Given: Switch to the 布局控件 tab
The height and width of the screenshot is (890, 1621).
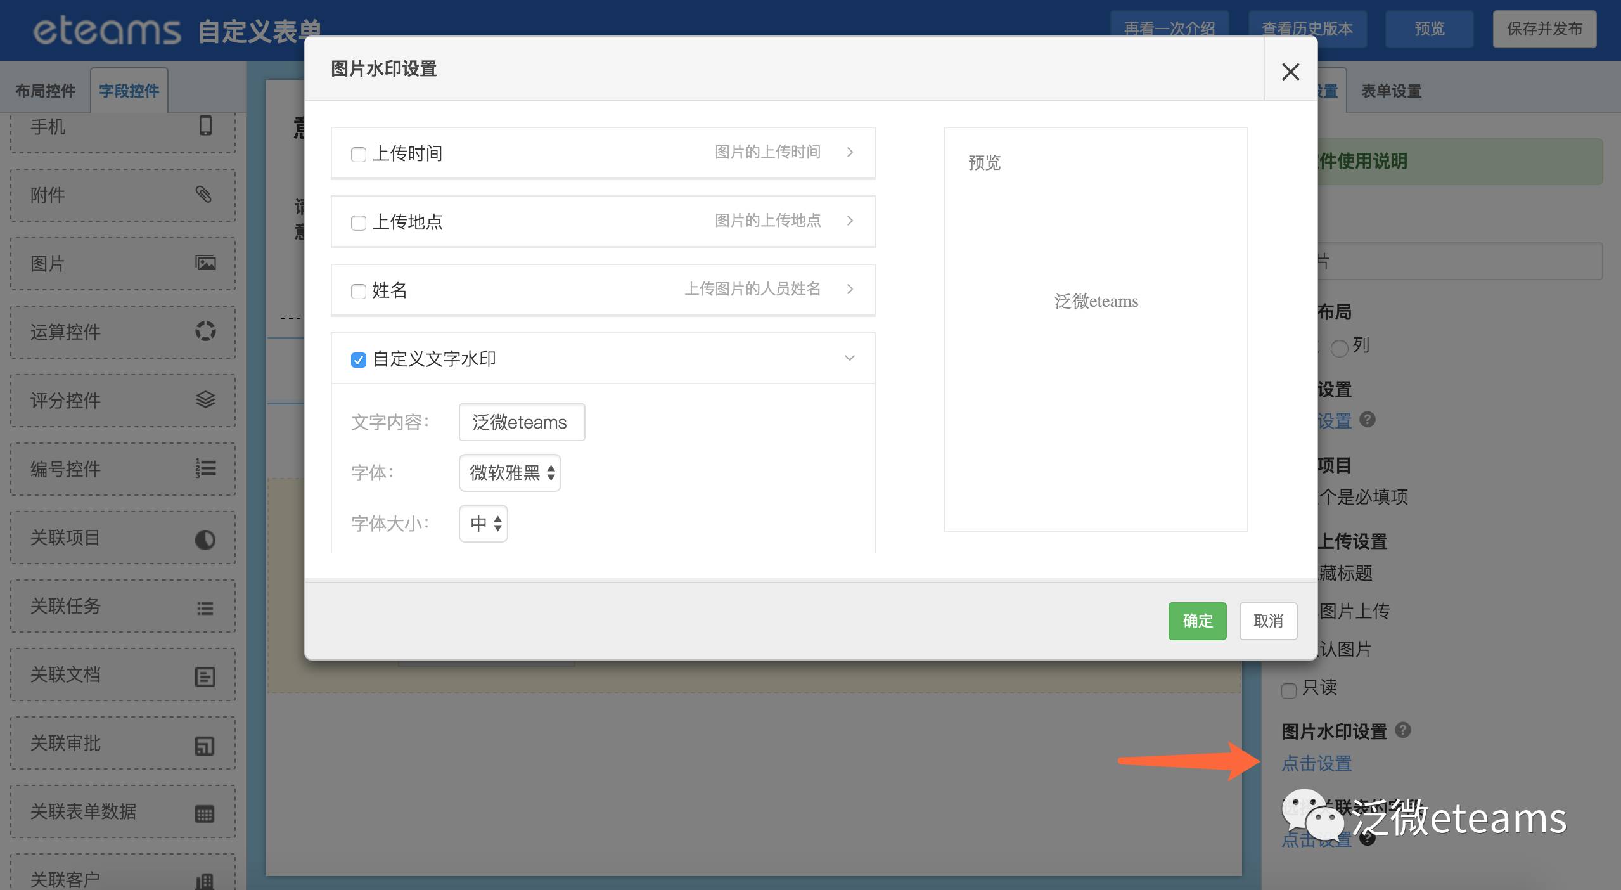Looking at the screenshot, I should pos(46,91).
